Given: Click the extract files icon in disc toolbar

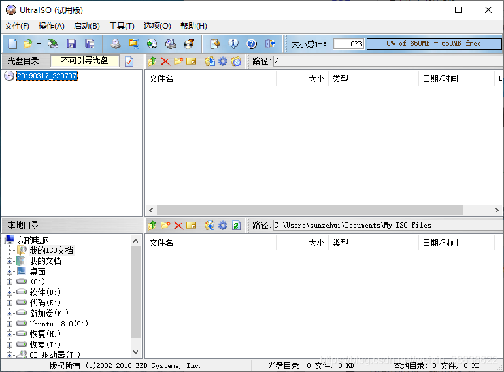Looking at the screenshot, I should (x=210, y=61).
